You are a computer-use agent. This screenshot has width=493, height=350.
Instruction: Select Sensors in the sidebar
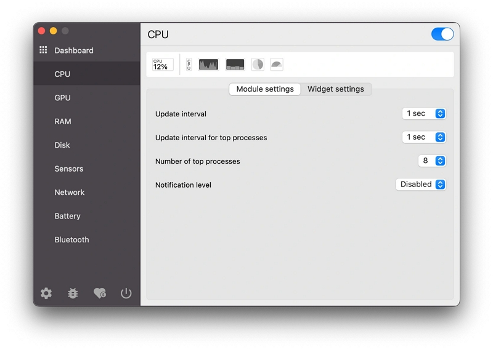[x=86, y=169]
